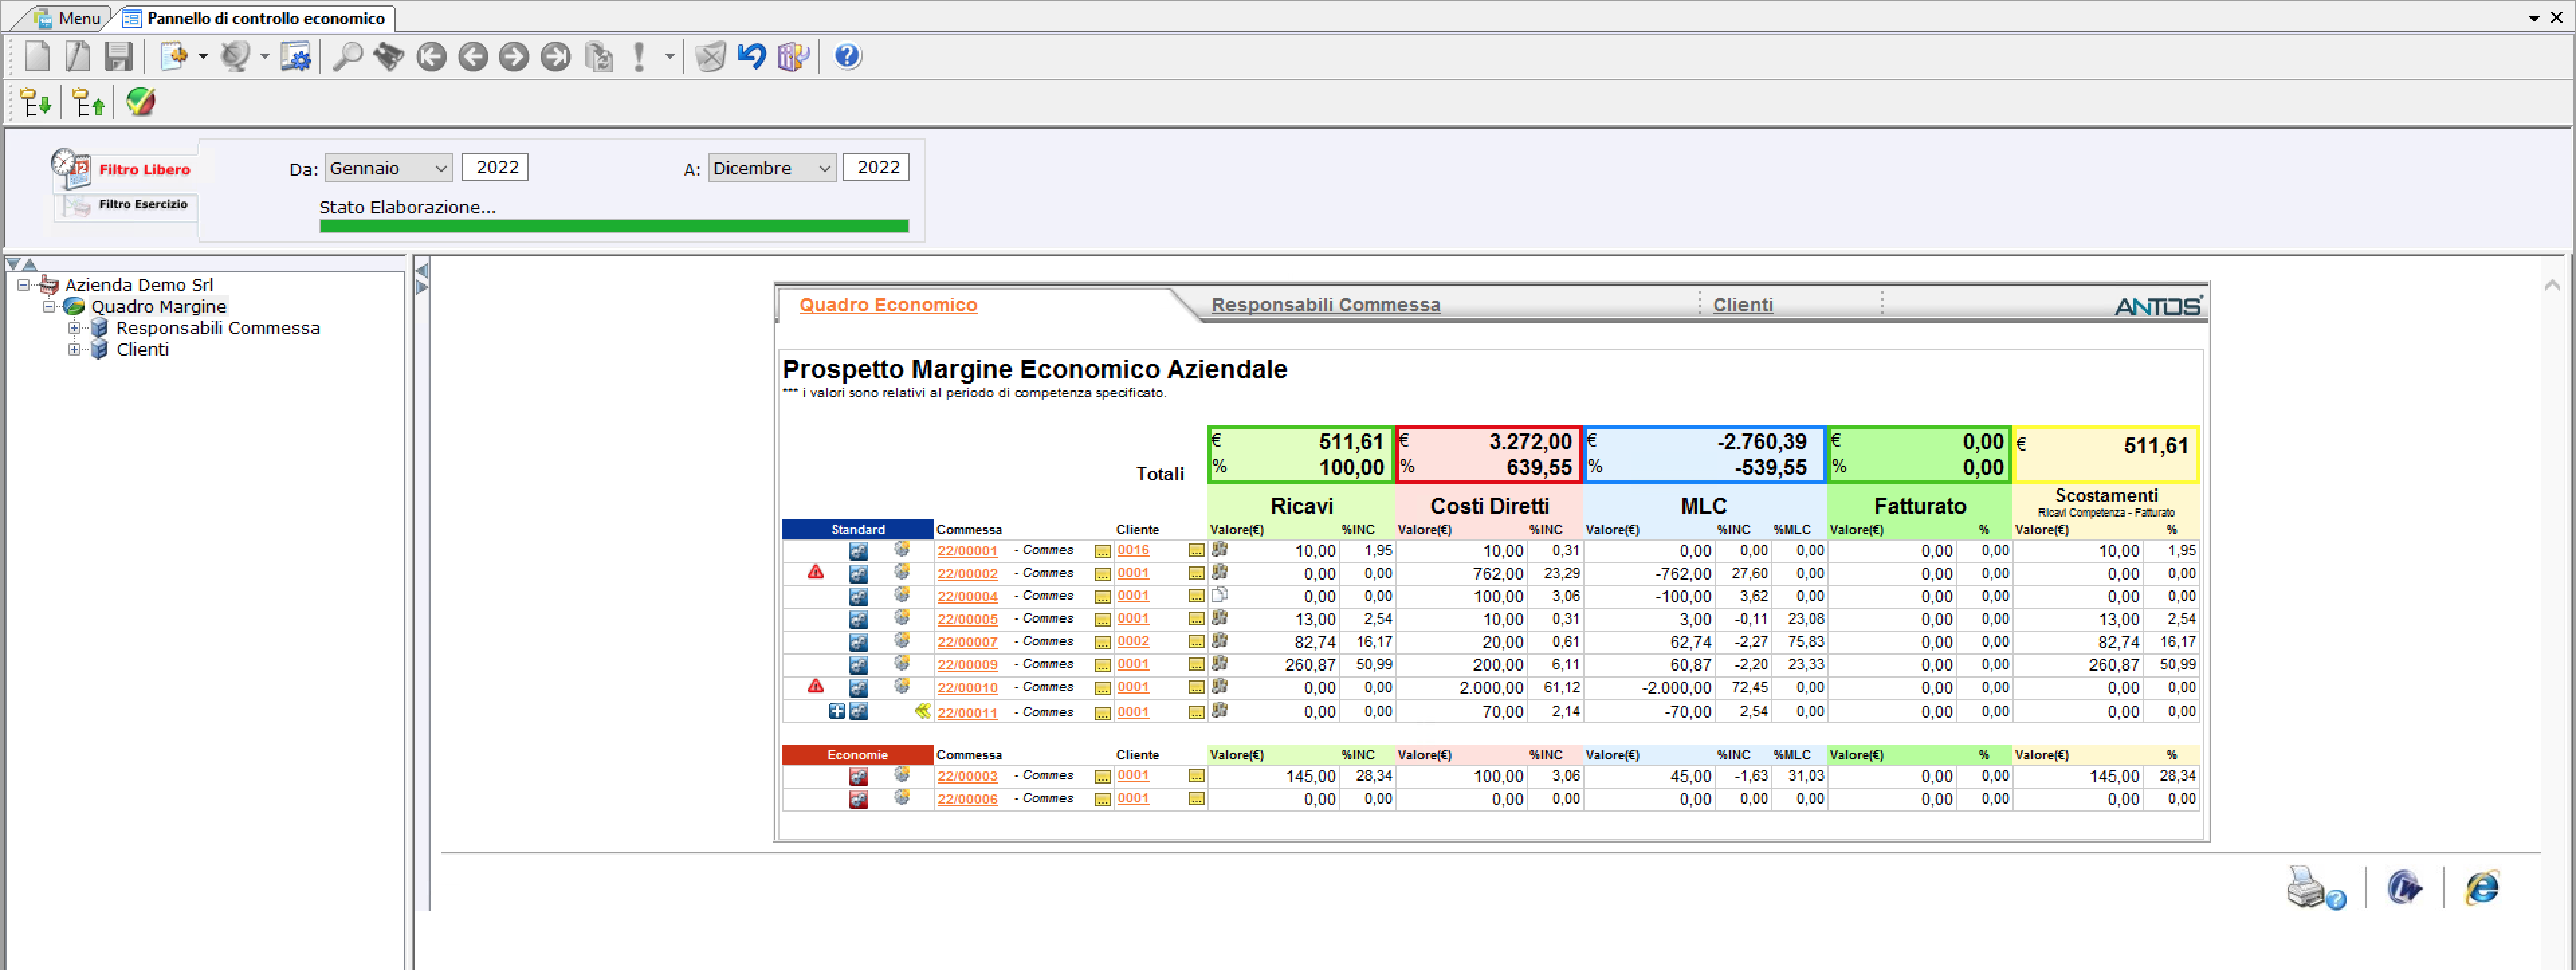Expand Responsabili Commessa tree node
This screenshot has height=970, width=2576.
tap(74, 328)
